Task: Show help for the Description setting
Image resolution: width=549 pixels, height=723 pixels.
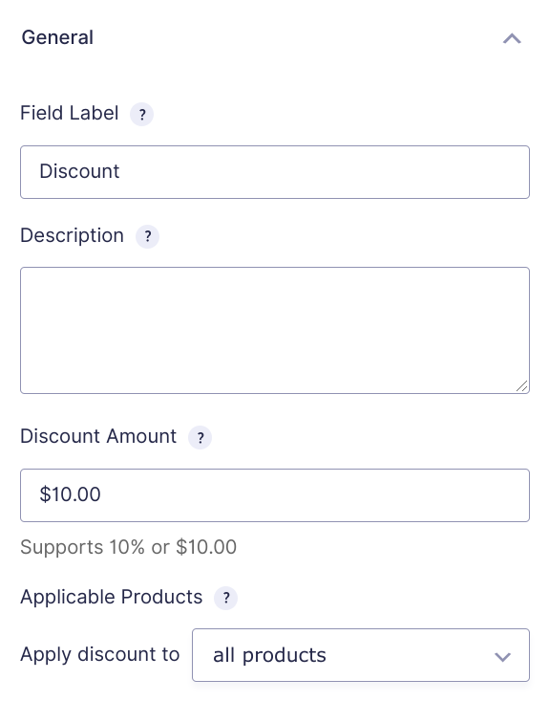Action: pyautogui.click(x=147, y=236)
